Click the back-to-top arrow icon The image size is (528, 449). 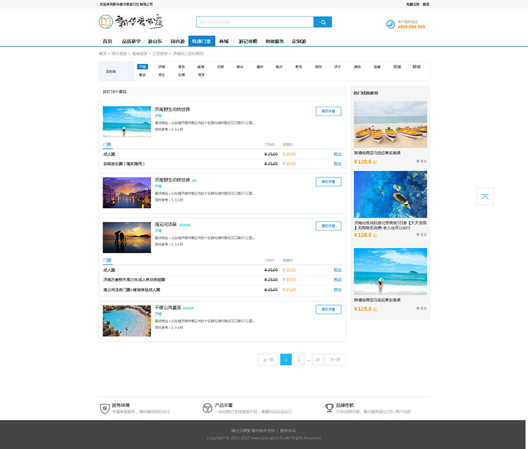pos(485,196)
